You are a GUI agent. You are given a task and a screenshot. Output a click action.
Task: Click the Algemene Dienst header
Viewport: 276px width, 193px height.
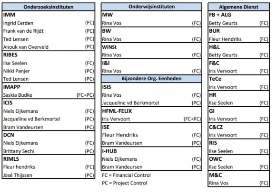coord(238,7)
